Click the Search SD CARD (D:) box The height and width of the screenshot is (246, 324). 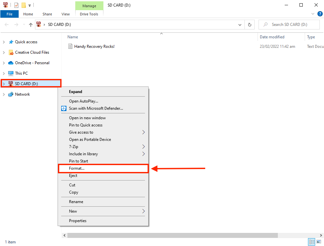pos(289,25)
